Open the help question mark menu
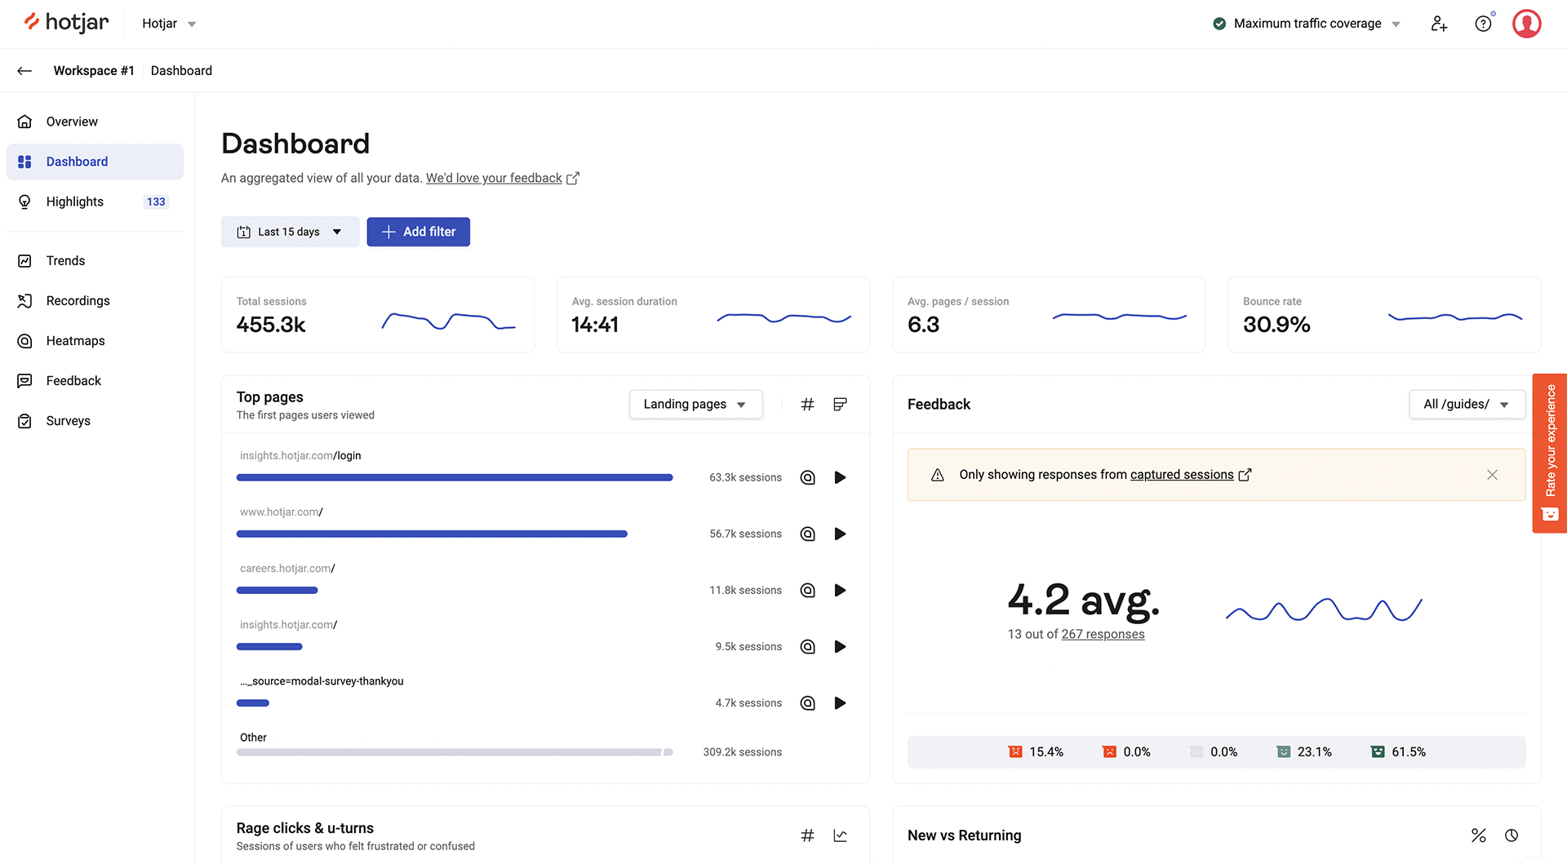The height and width of the screenshot is (864, 1567). tap(1484, 23)
